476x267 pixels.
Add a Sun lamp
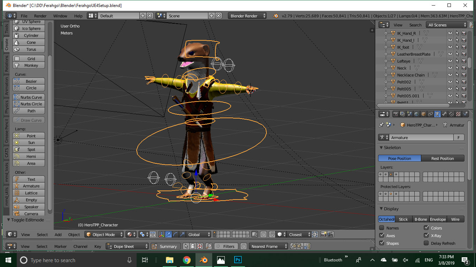(x=29, y=143)
